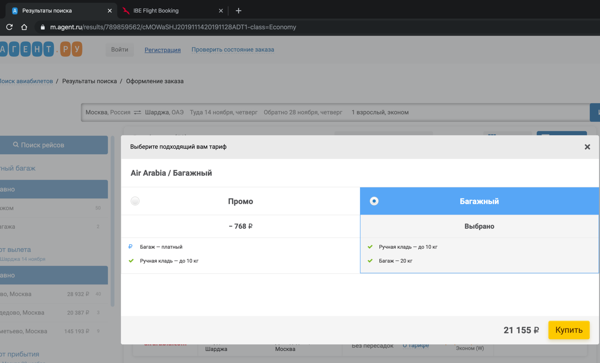
Task: Click the Поиск рейсов button
Action: coord(54,145)
